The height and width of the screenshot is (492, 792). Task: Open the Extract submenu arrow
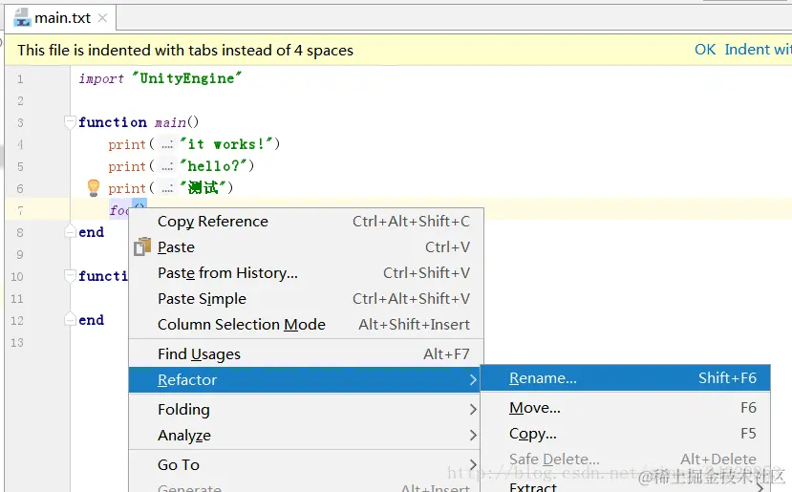pyautogui.click(x=760, y=487)
